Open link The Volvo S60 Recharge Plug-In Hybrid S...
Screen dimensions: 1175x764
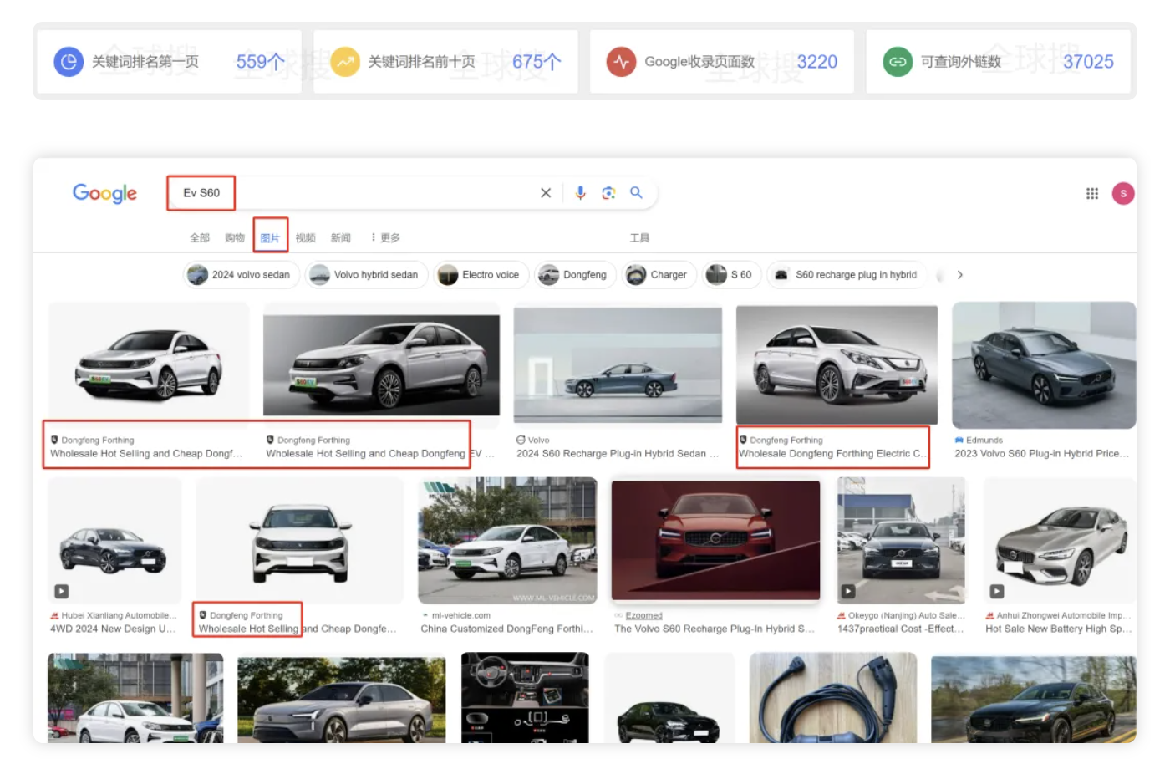(715, 629)
